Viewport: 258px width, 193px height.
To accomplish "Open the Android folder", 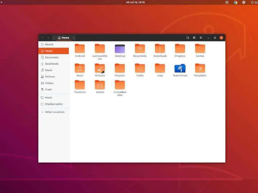I will 80,49.
